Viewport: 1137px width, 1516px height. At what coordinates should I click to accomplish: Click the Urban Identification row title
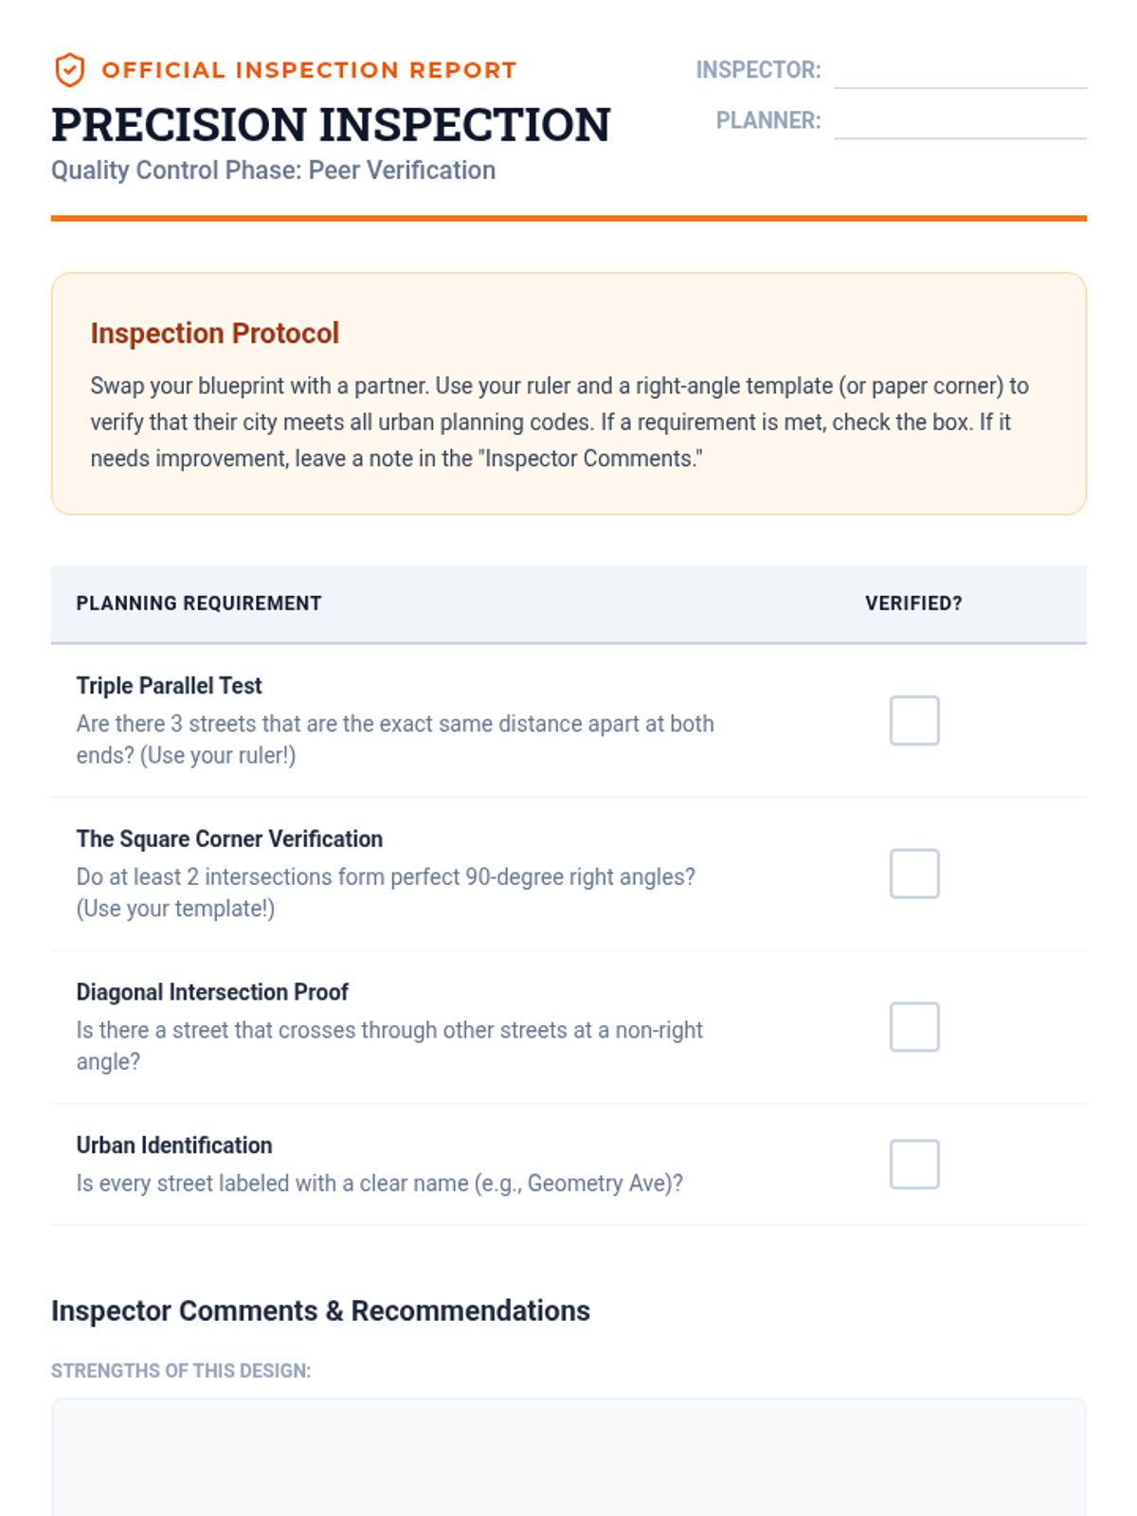(x=174, y=1146)
